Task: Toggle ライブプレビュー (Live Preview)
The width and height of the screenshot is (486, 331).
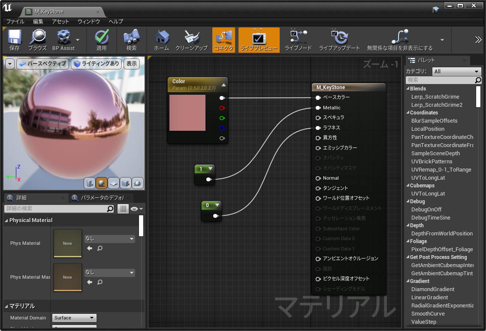Action: 259,40
